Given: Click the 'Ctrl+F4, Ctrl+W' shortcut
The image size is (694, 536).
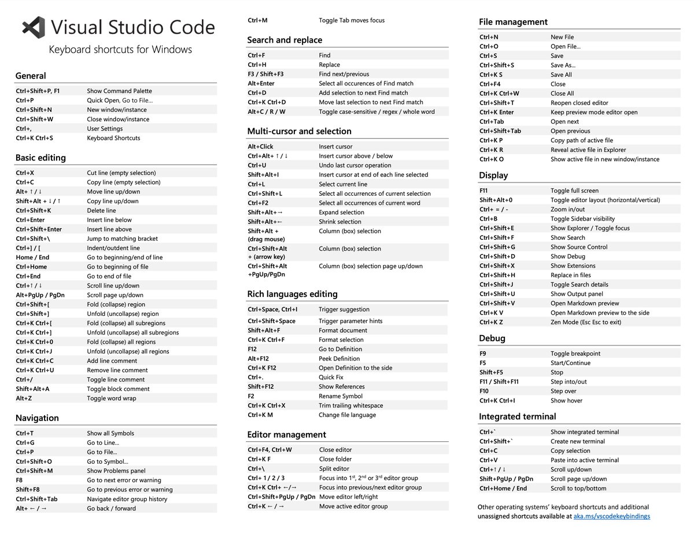Looking at the screenshot, I should click(x=270, y=449).
